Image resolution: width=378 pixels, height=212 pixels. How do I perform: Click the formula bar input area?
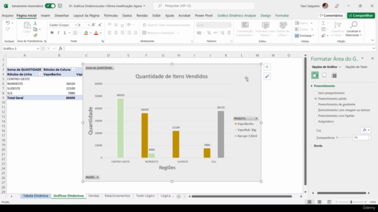point(218,48)
